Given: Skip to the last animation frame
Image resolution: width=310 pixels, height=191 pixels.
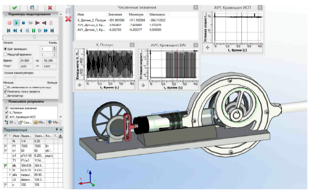Looking at the screenshot, I should pos(52,30).
